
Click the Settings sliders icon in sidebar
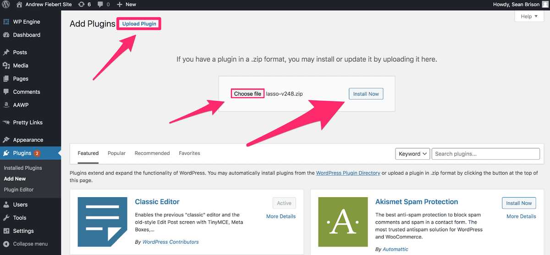[x=6, y=231]
